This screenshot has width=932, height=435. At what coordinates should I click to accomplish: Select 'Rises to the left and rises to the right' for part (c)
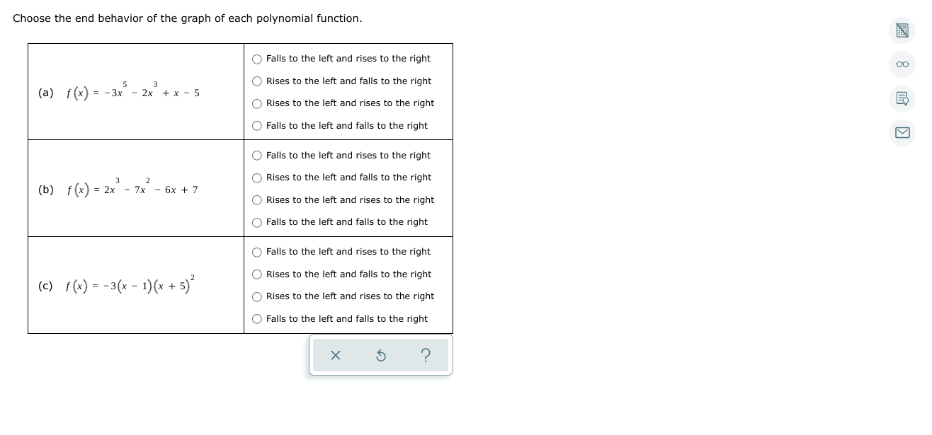point(257,296)
